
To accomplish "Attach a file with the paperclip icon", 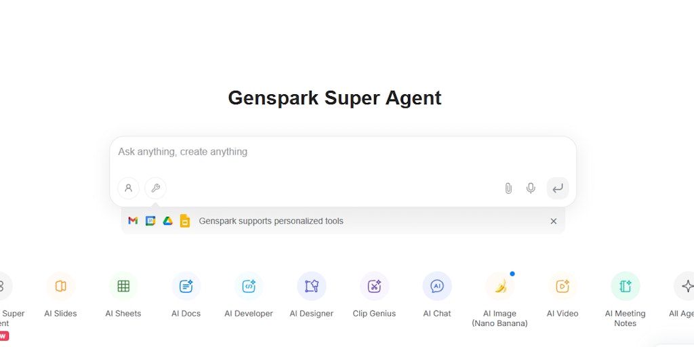I will [508, 188].
